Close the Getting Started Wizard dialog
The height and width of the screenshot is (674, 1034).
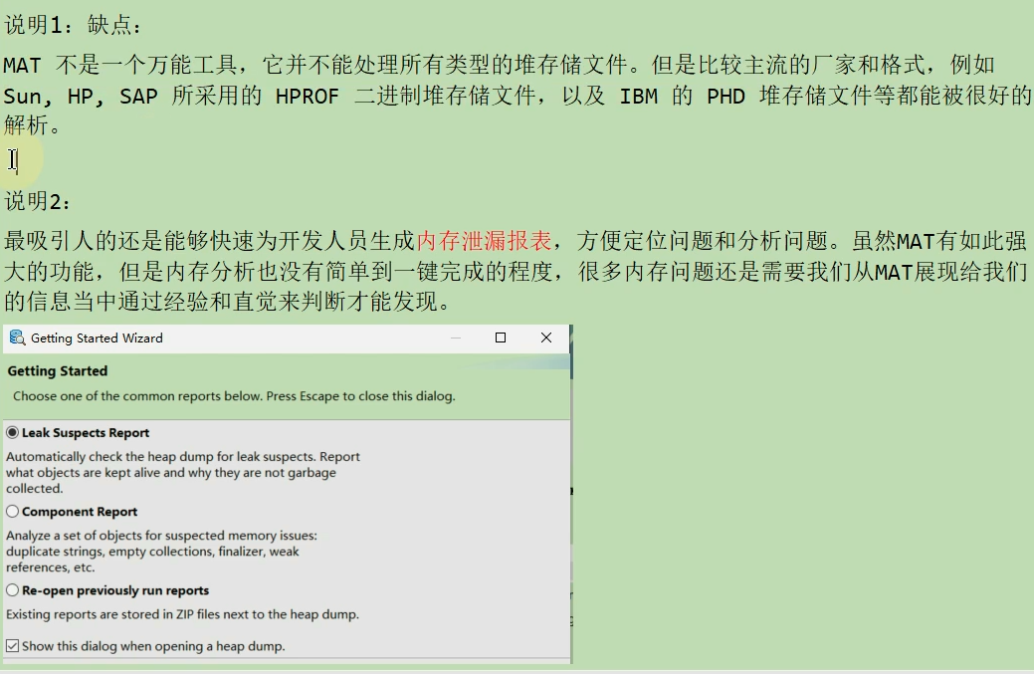(546, 337)
